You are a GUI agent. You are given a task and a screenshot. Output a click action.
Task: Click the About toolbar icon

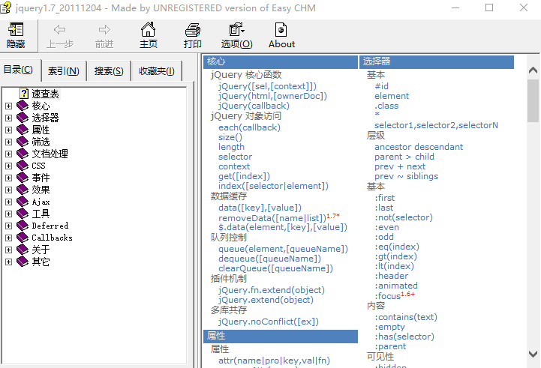click(x=281, y=30)
